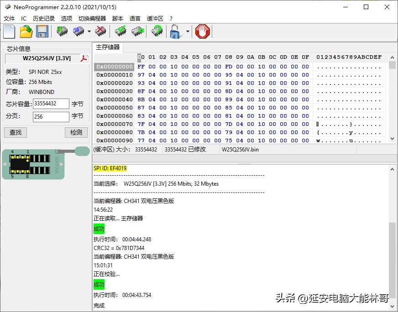Click the hex editor scroll down arrow
The width and height of the screenshot is (398, 312).
pos(392,139)
